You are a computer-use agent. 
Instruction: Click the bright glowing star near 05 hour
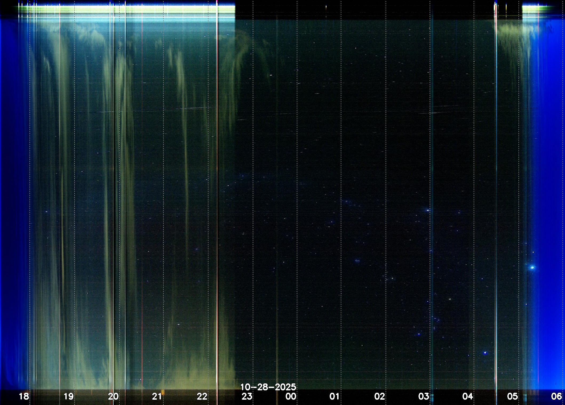coord(532,267)
